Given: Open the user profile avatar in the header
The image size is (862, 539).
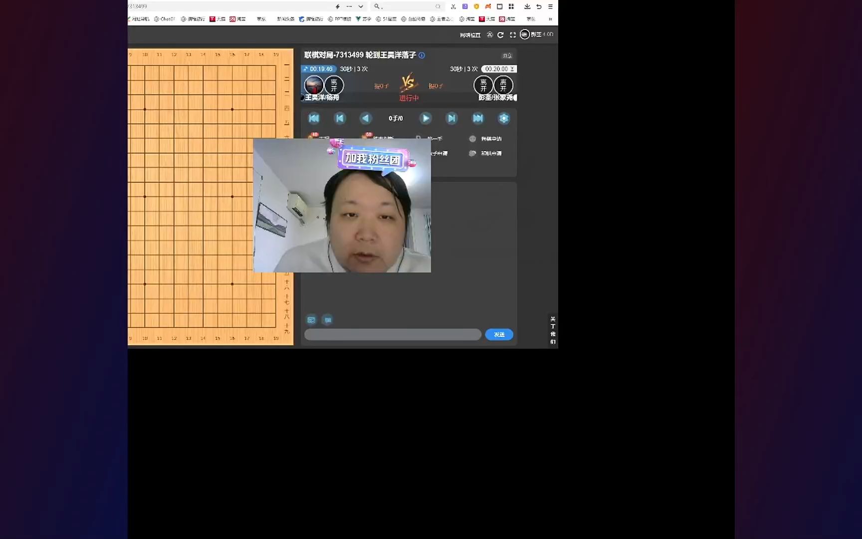Looking at the screenshot, I should point(524,34).
